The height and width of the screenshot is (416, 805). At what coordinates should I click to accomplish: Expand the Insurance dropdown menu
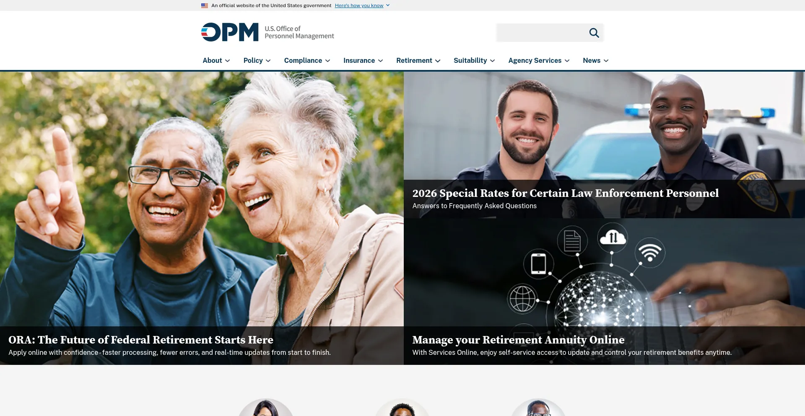363,60
